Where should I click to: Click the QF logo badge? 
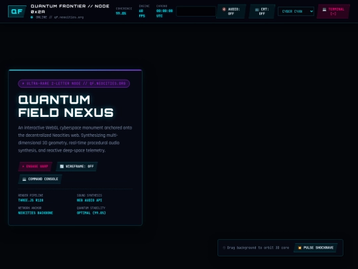(x=17, y=11)
